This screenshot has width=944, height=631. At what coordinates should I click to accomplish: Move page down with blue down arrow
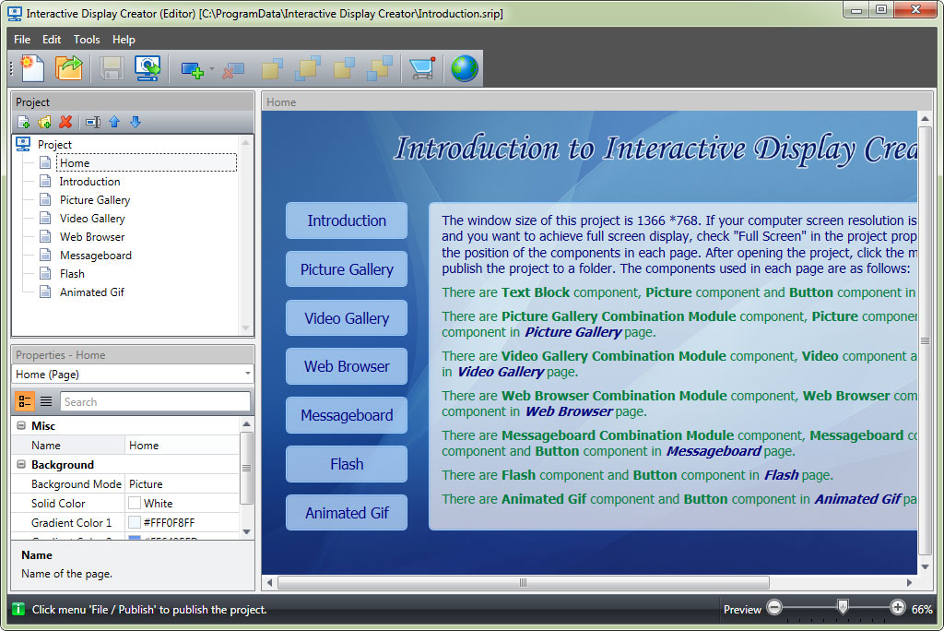tap(136, 122)
